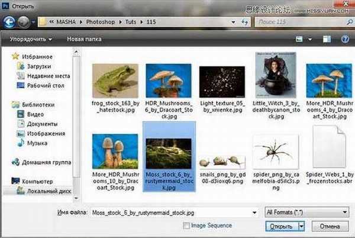Click the Новая папка toolbar item
Screen dimensions: 355x238
click(84, 40)
